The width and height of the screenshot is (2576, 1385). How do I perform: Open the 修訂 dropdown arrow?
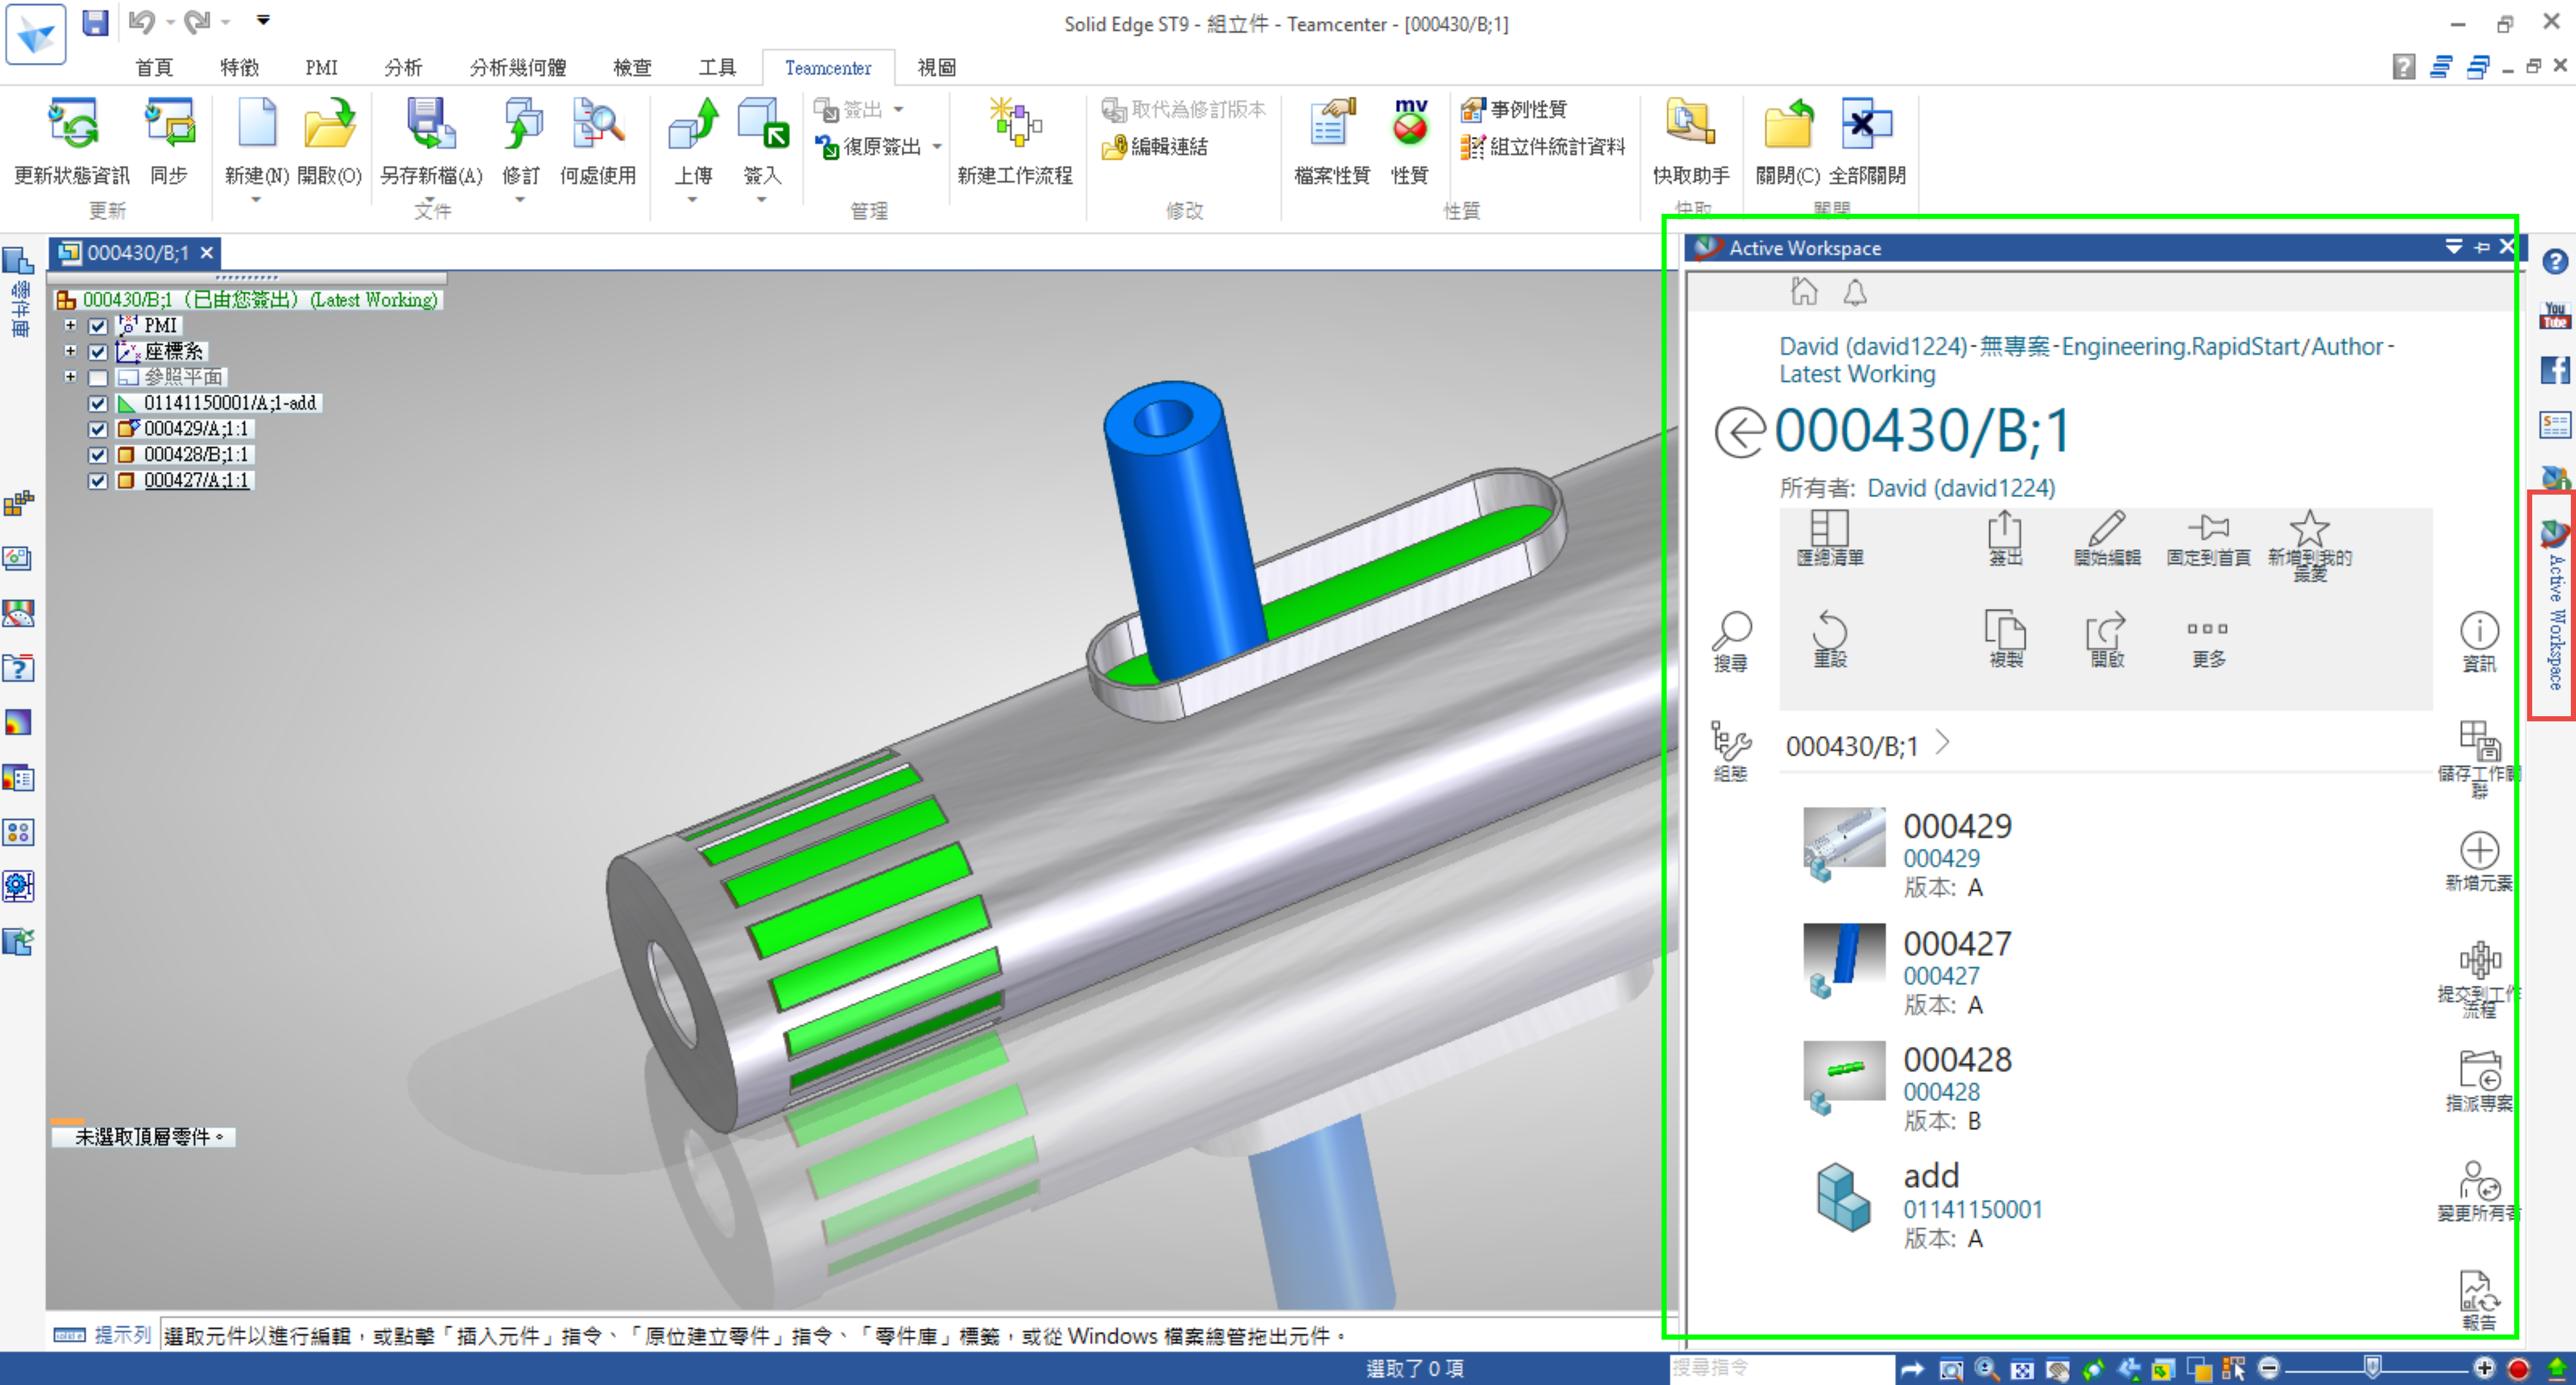coord(520,200)
